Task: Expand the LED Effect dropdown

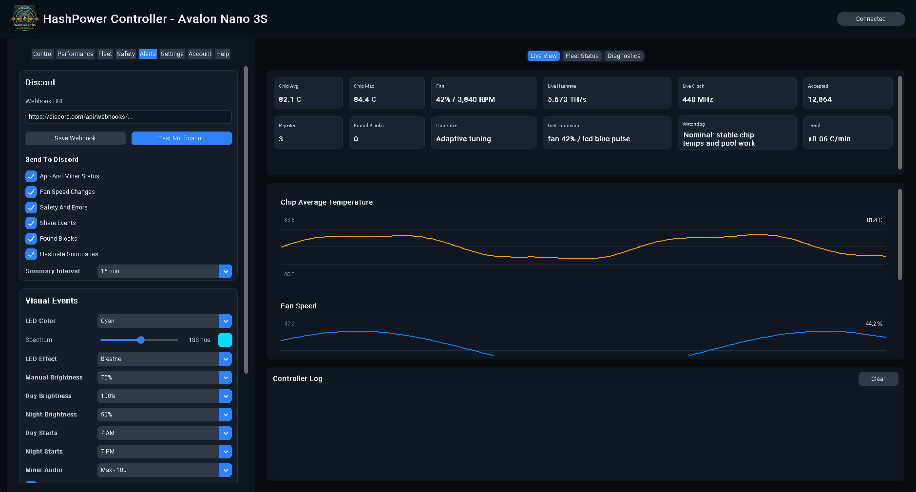Action: [165, 359]
